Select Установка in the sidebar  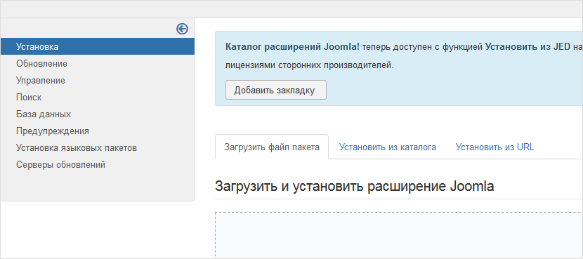[98, 46]
